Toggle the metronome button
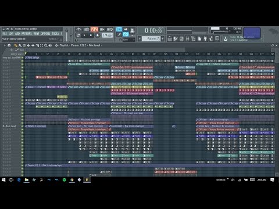 click(78, 30)
